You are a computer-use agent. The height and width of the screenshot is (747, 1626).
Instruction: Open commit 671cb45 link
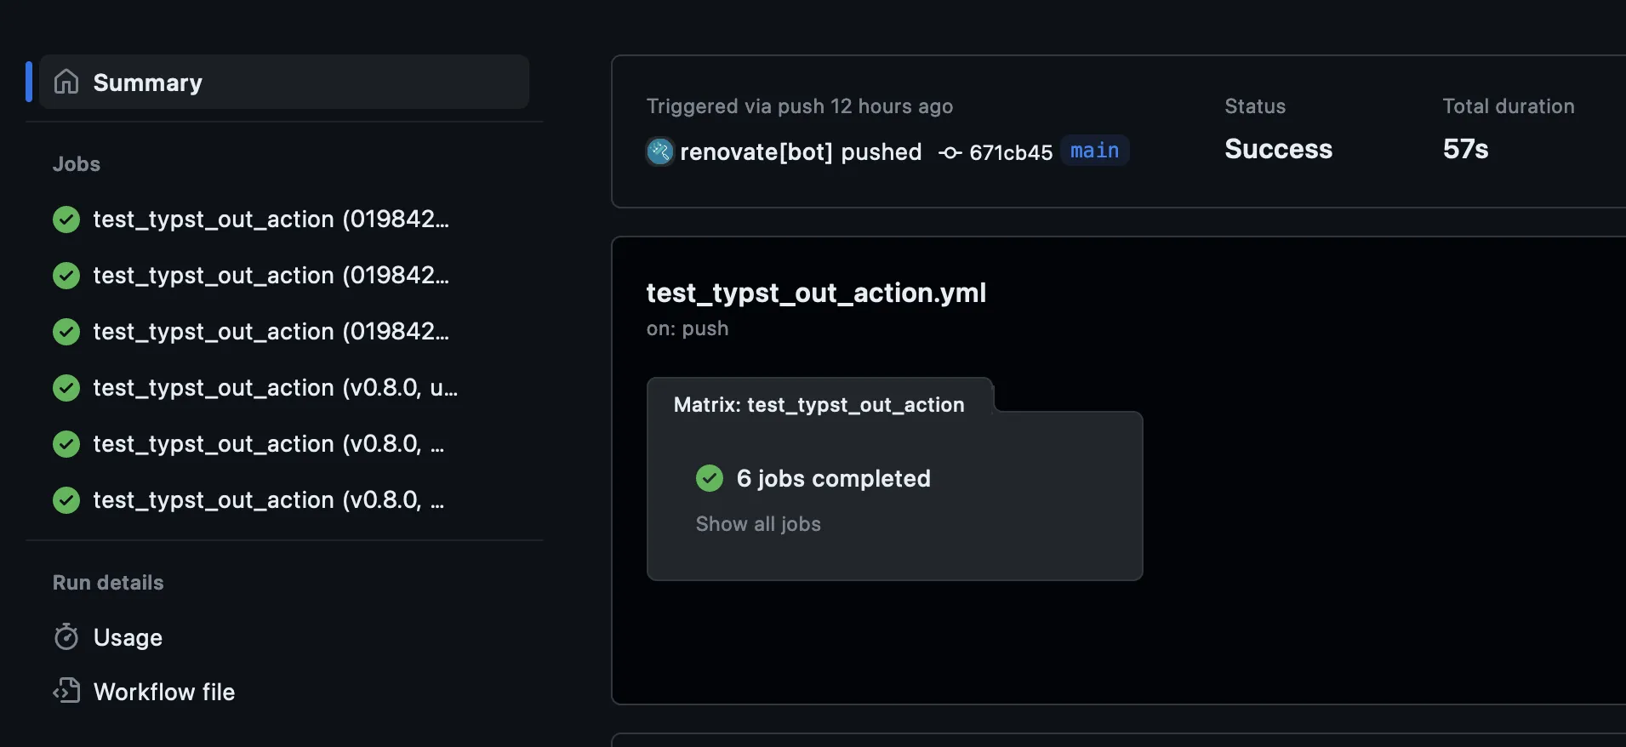1011,152
